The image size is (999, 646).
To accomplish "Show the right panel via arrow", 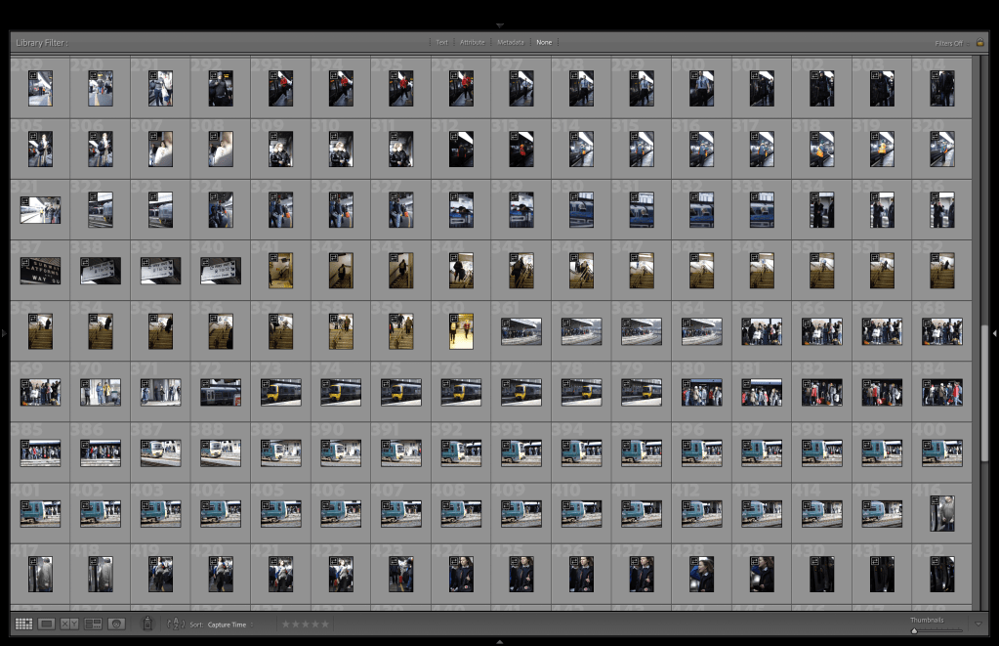I will [994, 333].
